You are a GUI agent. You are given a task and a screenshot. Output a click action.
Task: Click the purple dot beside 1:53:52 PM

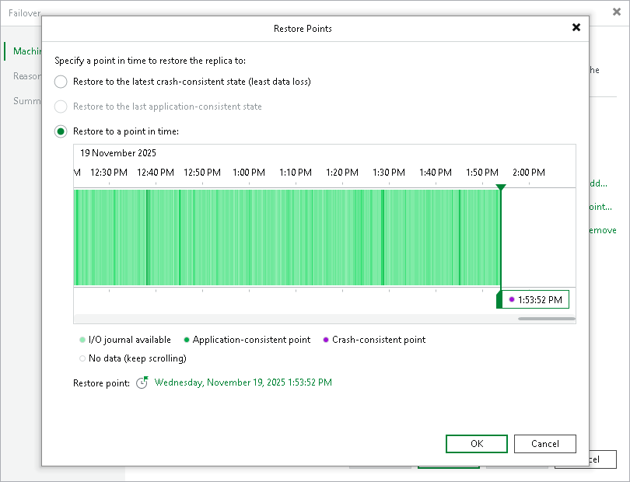513,299
